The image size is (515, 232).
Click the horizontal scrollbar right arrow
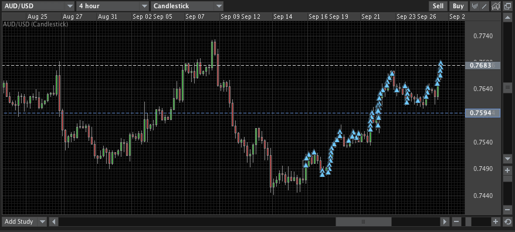(445, 222)
